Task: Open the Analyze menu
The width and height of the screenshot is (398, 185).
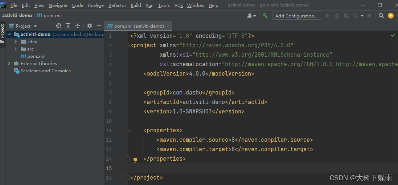Action: click(x=96, y=5)
